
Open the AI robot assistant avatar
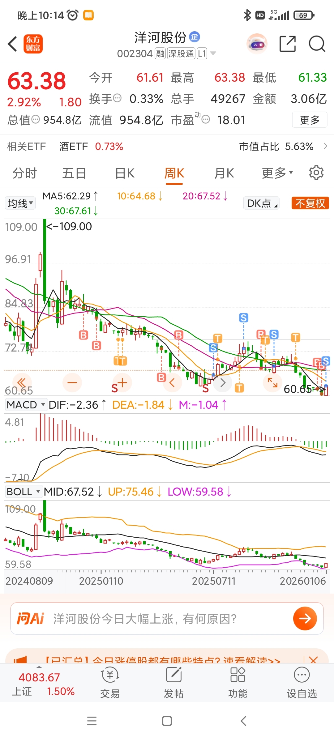click(257, 44)
